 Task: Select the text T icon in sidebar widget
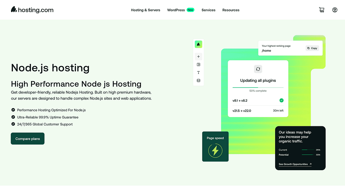(x=198, y=72)
